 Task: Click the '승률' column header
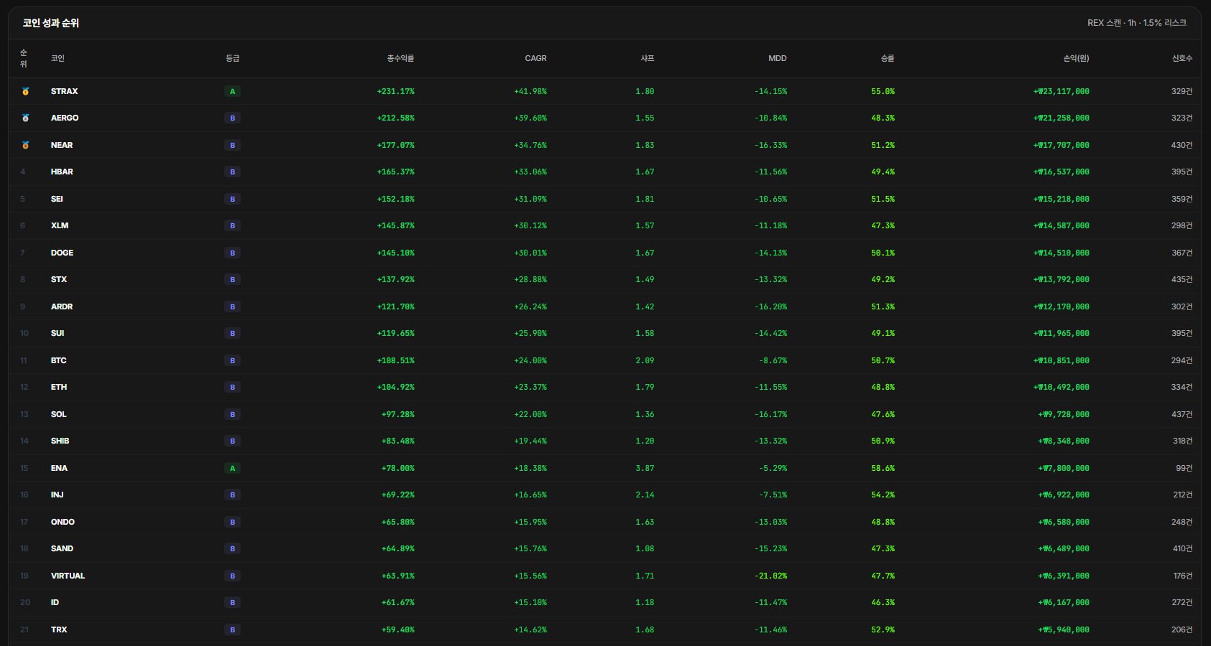[x=888, y=58]
